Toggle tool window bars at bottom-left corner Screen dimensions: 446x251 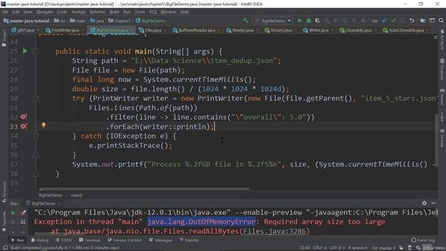tap(5, 248)
